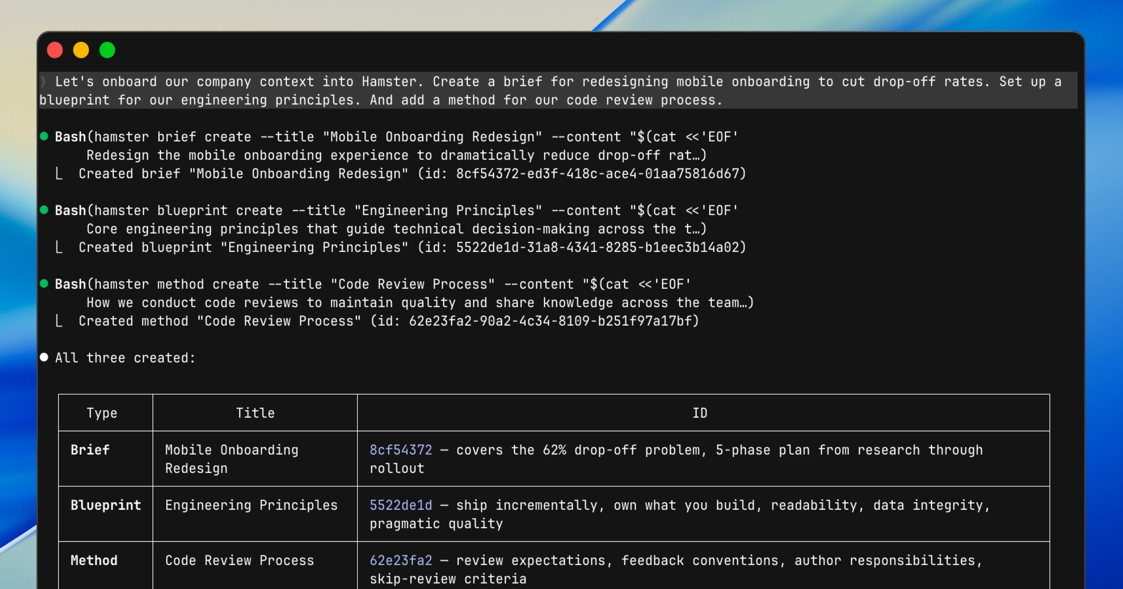The width and height of the screenshot is (1123, 589).
Task: Select the user prompt text at the top
Action: 558,91
